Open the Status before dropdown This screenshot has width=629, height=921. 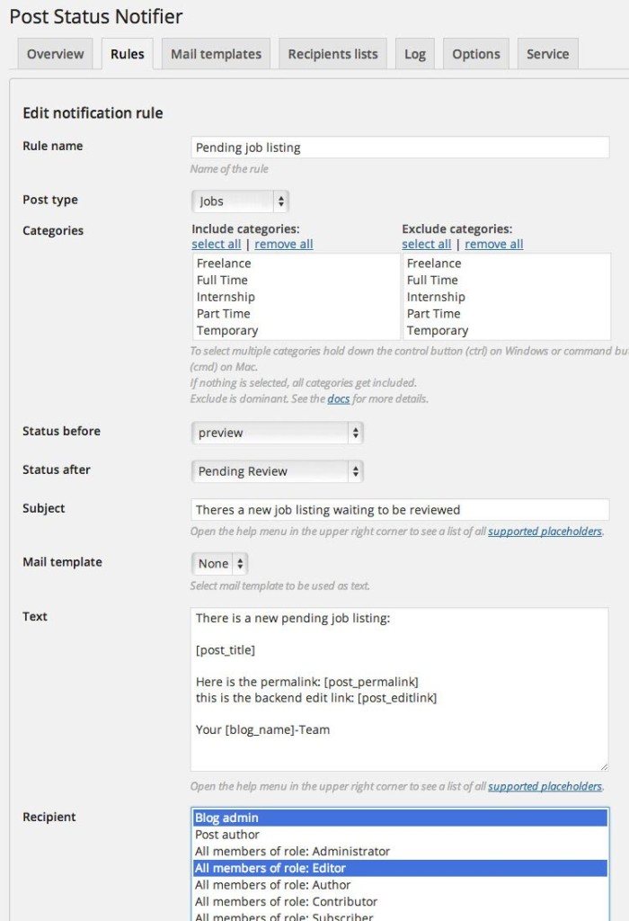(x=276, y=431)
